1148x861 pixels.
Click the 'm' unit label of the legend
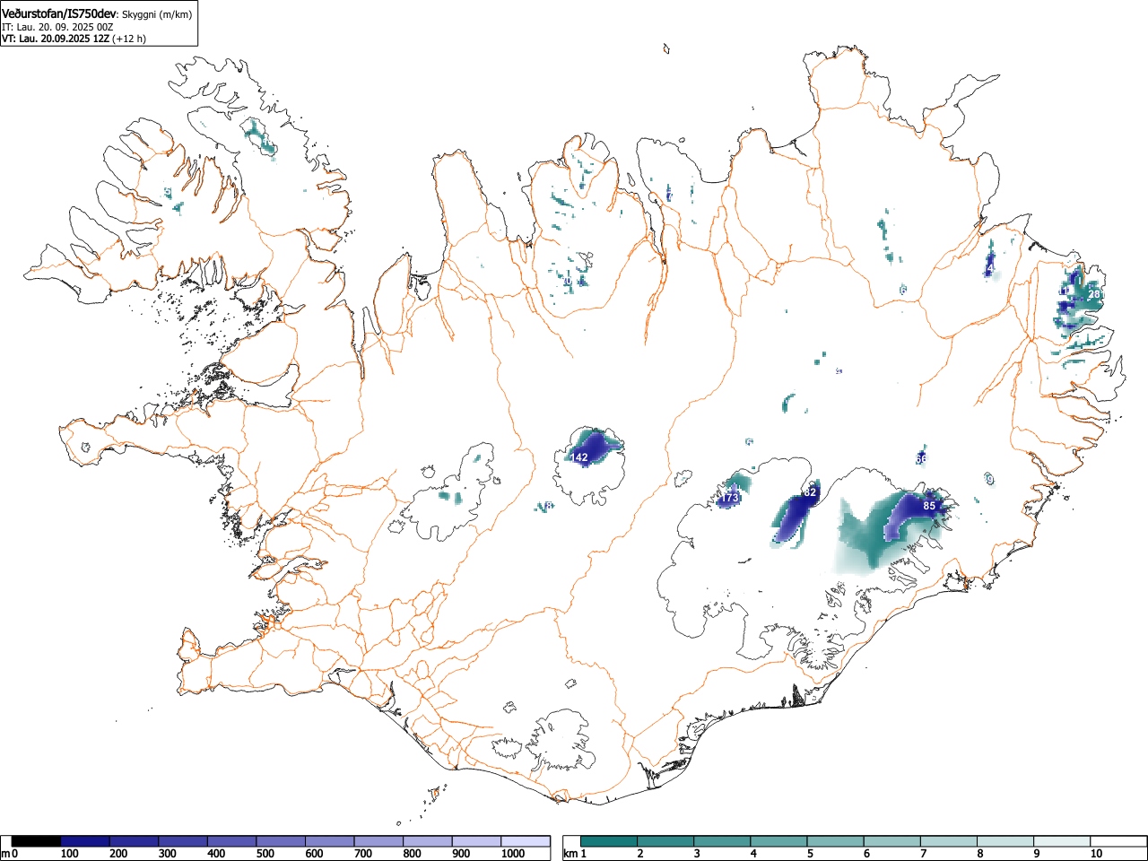[5, 854]
